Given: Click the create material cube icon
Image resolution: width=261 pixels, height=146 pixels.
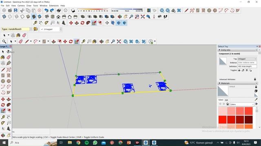Looking at the screenshot, I should (256, 91).
